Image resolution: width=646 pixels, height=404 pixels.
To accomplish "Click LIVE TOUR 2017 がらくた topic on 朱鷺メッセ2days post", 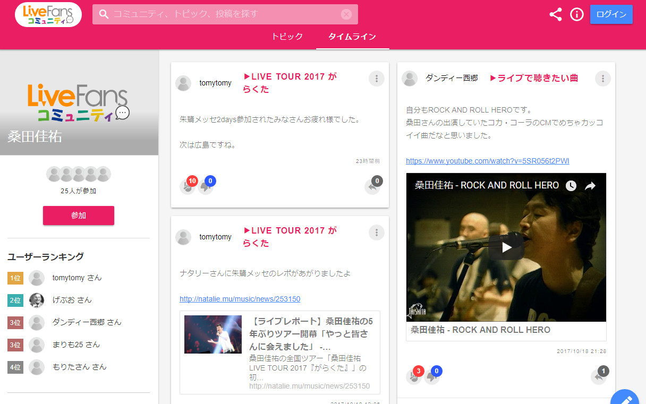I will click(290, 83).
